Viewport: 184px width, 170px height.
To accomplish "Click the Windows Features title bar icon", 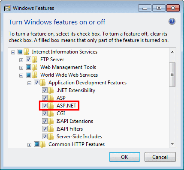I will 7,8.
